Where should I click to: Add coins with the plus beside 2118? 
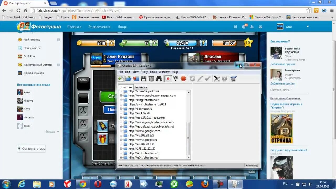click(112, 43)
